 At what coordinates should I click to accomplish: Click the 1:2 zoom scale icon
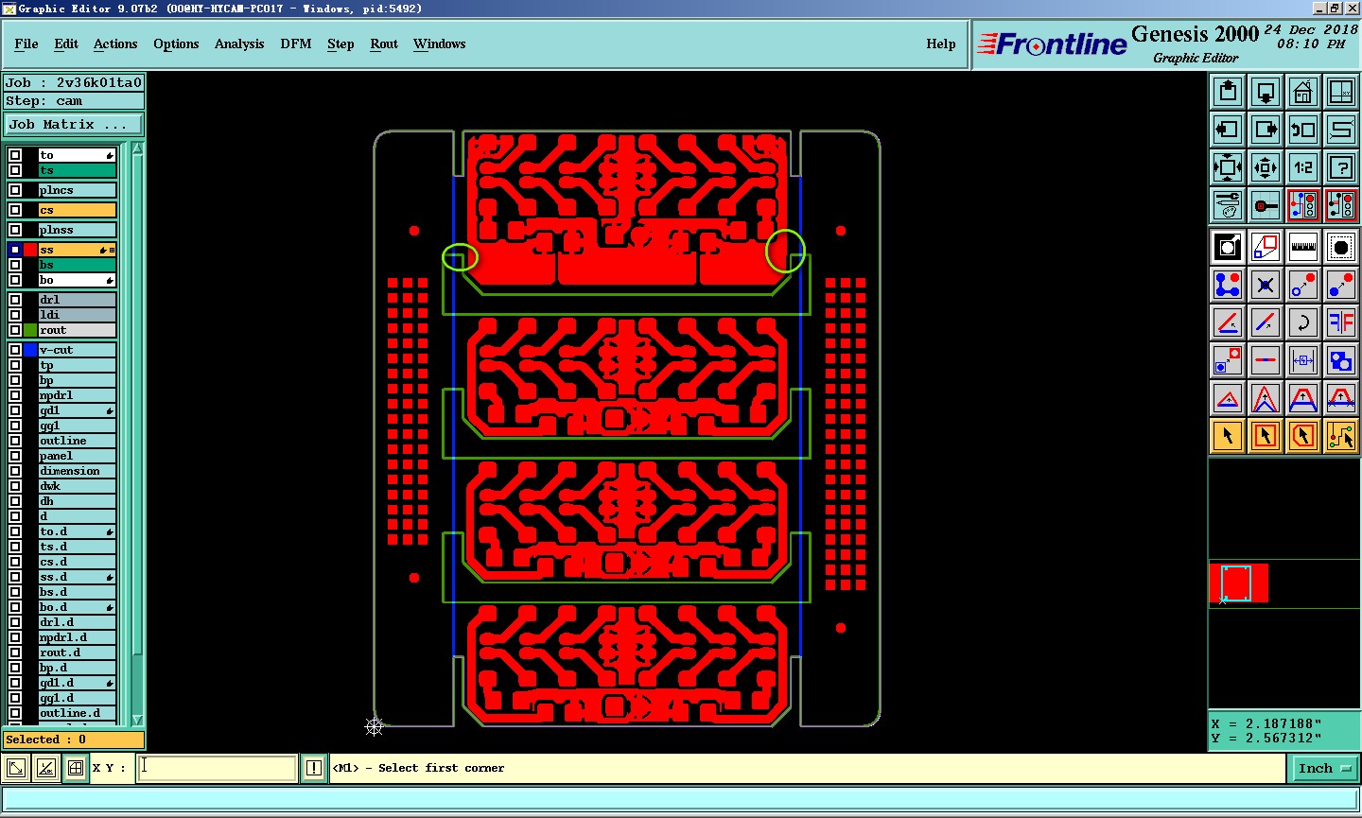(x=1303, y=167)
